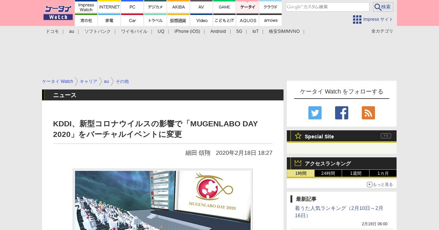Open the Impress サイト grid icon
The height and width of the screenshot is (230, 439).
(x=357, y=19)
